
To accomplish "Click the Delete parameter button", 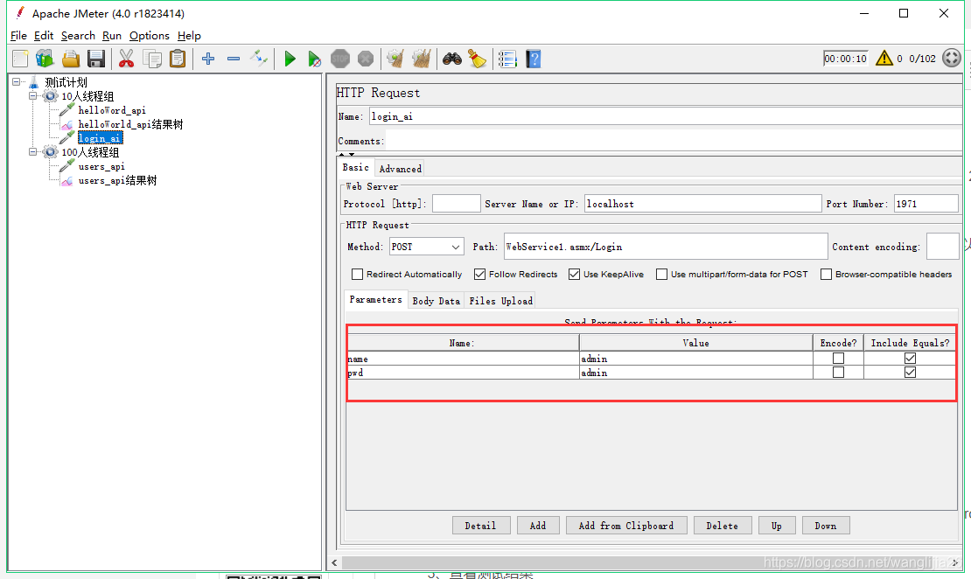I will [723, 525].
